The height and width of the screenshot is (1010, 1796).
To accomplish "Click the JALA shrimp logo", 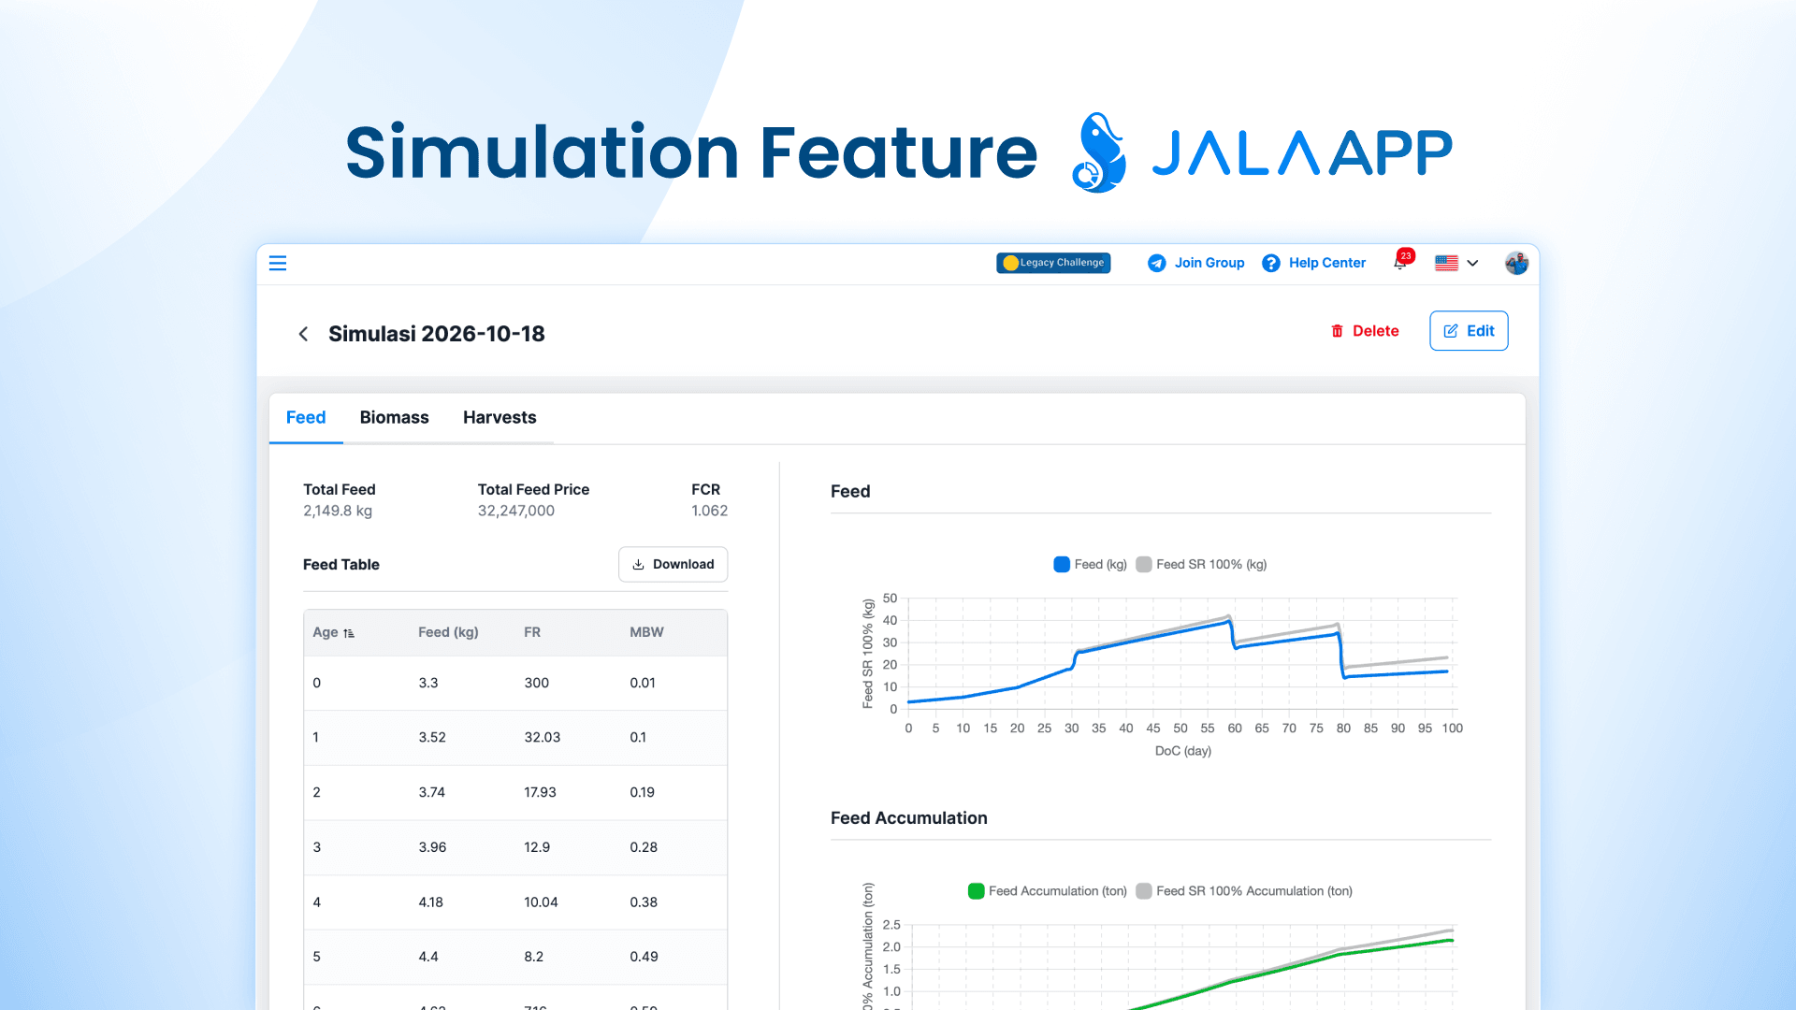I will 1099,152.
